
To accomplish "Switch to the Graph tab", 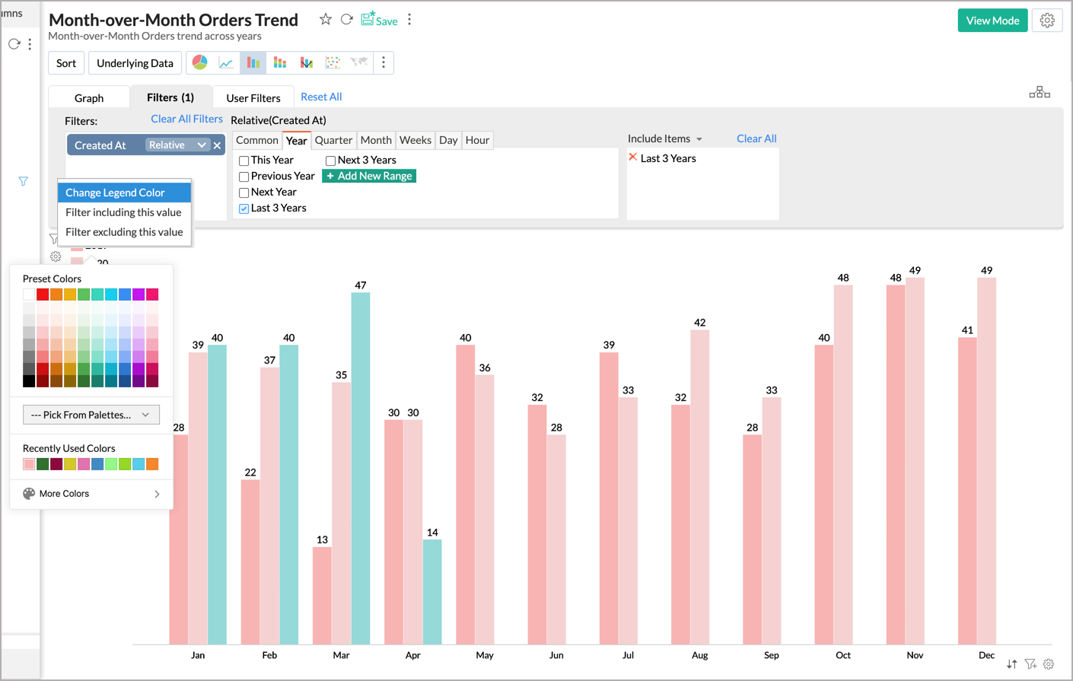I will [x=89, y=98].
